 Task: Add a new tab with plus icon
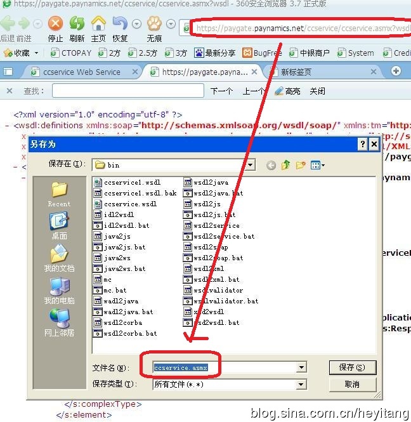click(x=396, y=71)
